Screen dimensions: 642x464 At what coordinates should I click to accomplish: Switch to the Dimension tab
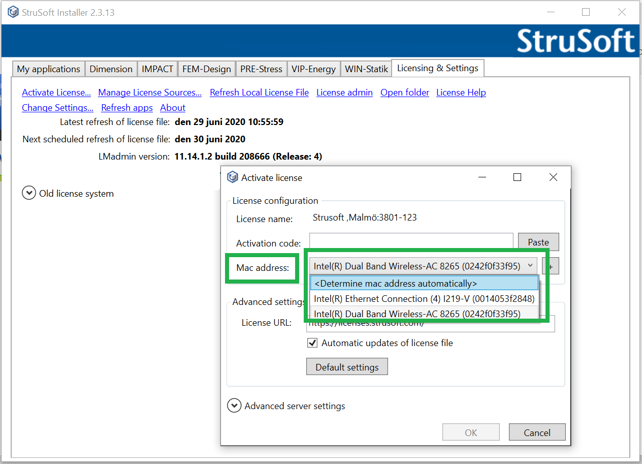pos(111,69)
